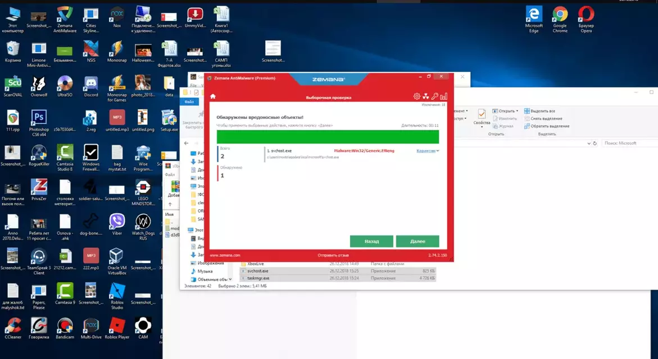
Task: Open www.zemana.com link in footer
Action: coord(225,255)
